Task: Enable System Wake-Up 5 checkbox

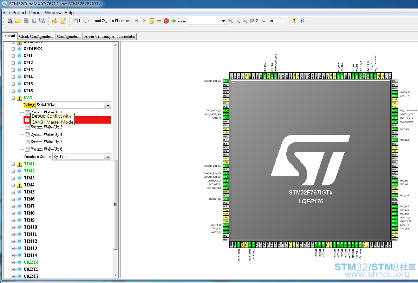Action: pyautogui.click(x=27, y=142)
